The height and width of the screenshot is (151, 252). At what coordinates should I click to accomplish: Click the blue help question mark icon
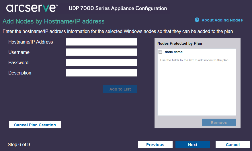tap(197, 20)
